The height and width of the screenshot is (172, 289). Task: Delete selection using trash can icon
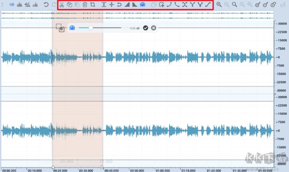coord(85,5)
